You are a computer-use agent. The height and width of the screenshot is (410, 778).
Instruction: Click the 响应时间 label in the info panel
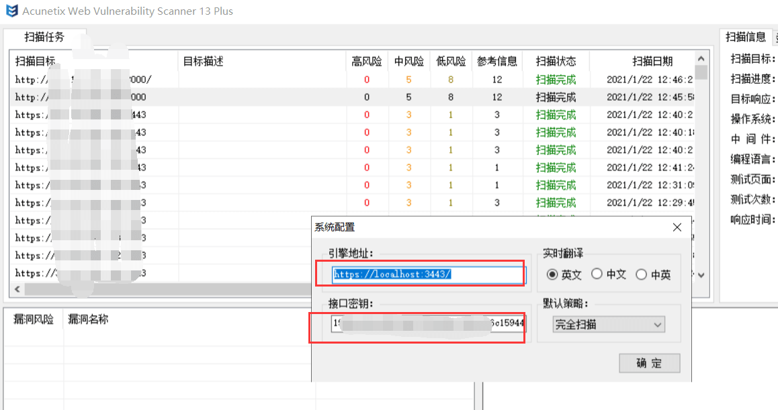click(x=752, y=219)
